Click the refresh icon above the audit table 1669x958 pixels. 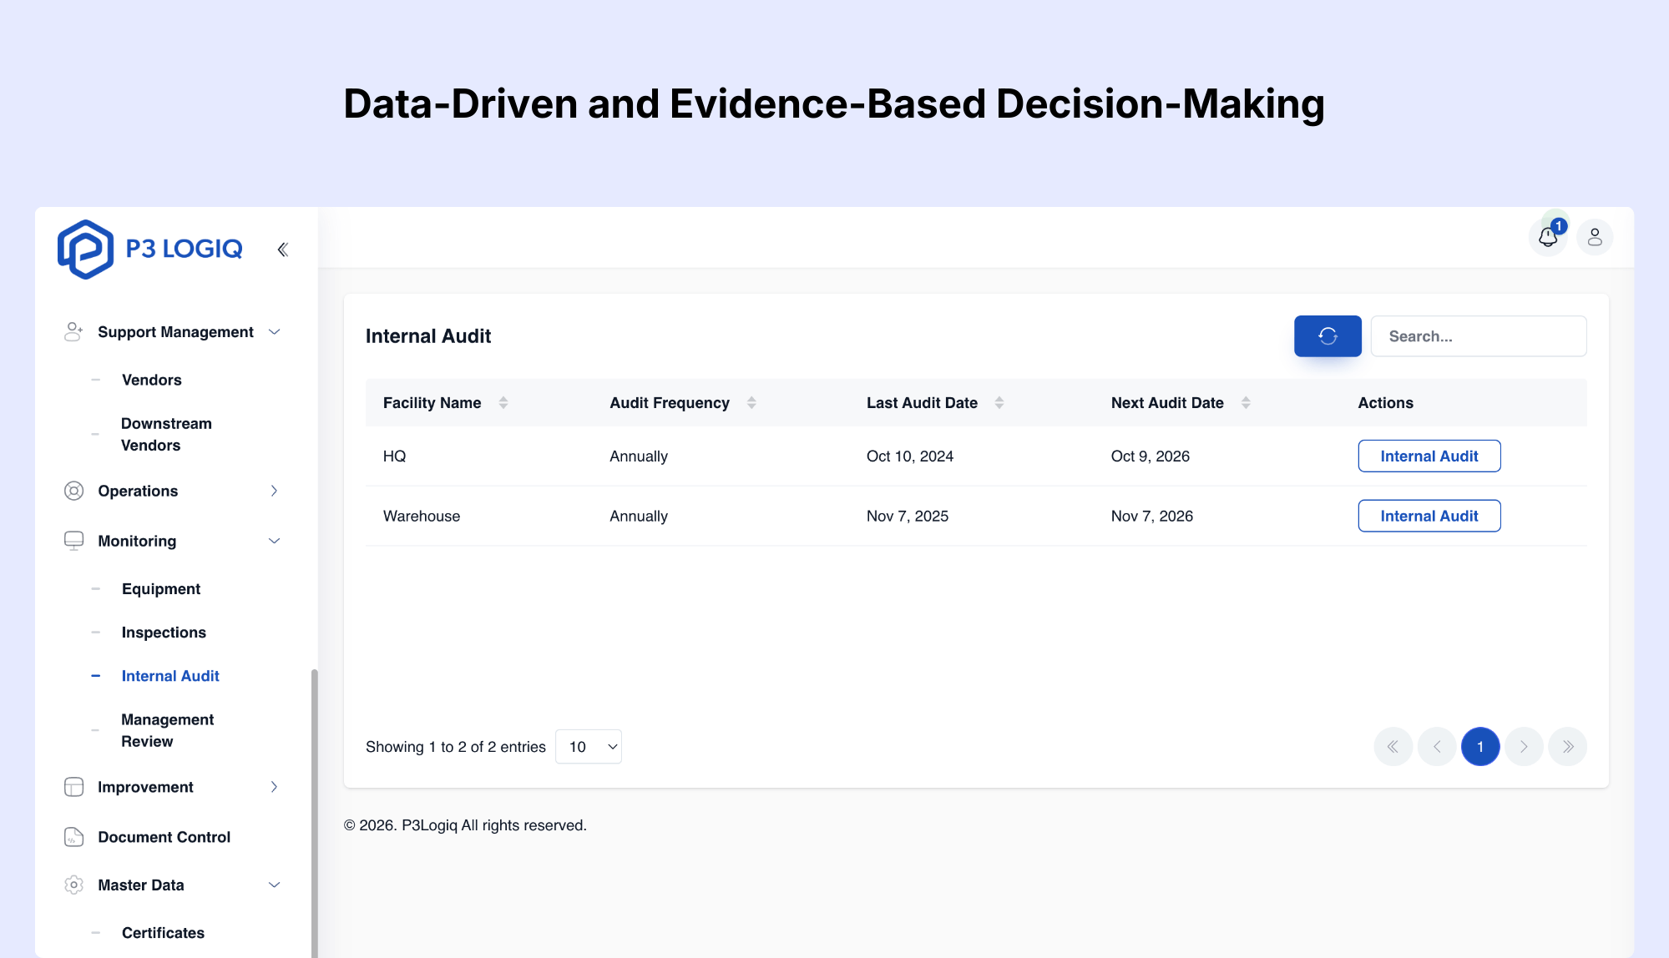[1328, 335]
